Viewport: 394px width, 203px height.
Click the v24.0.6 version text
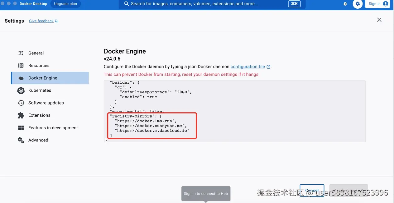112,59
